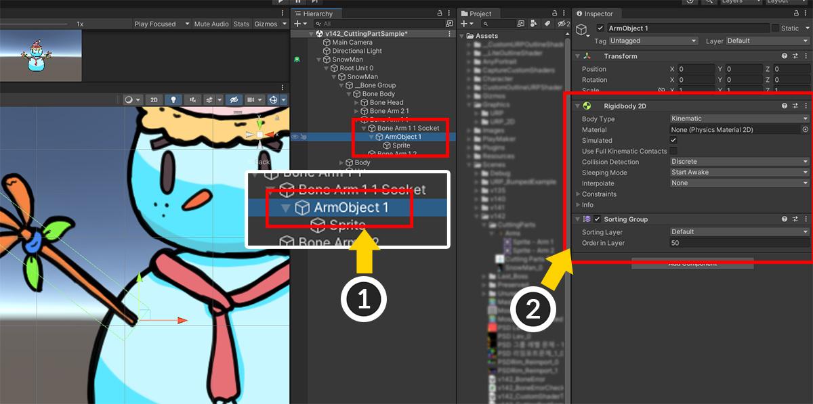The width and height of the screenshot is (813, 404).
Task: Open Rigidbody 2D help reference icon
Action: pyautogui.click(x=785, y=106)
